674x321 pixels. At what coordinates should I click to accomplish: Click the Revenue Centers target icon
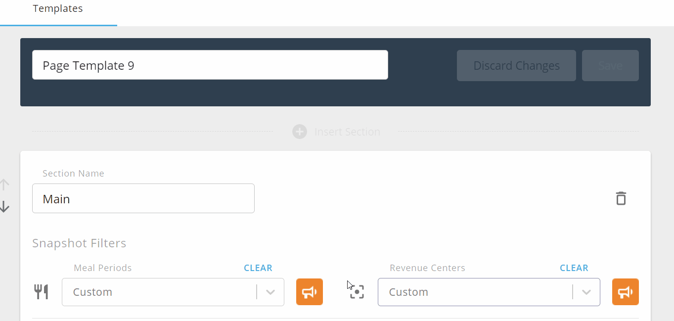coord(357,292)
